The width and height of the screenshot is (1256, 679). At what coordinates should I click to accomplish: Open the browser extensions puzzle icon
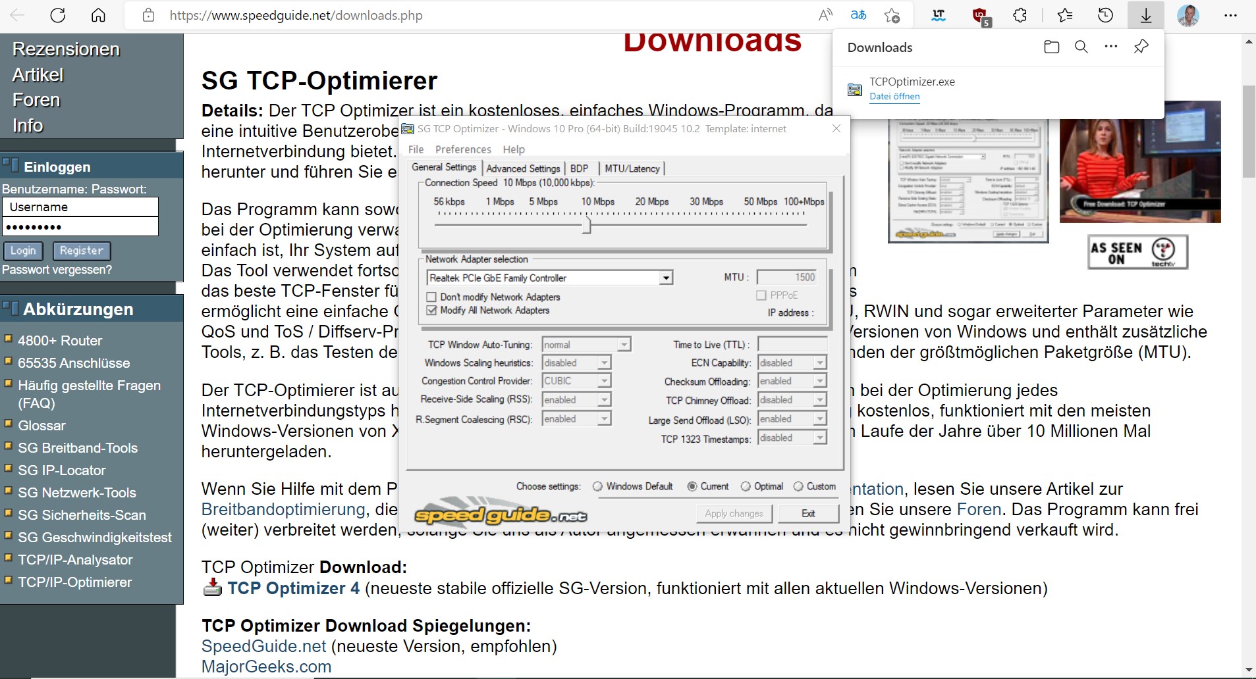pyautogui.click(x=1020, y=15)
